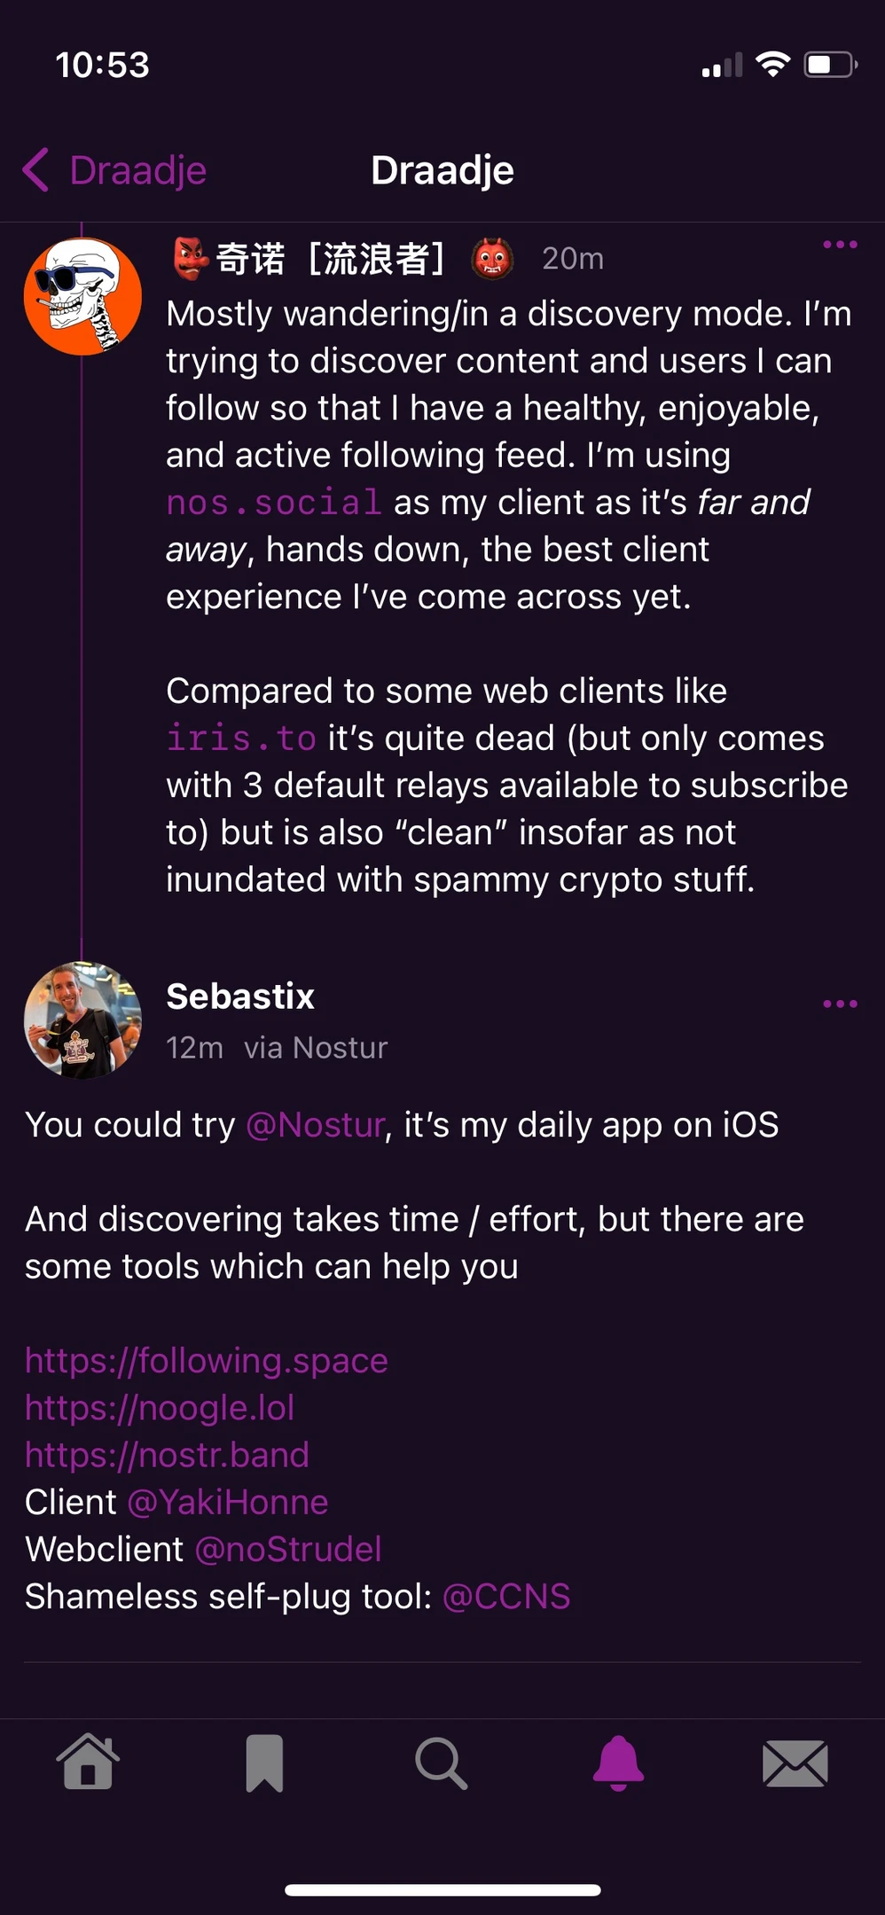
Task: Go back using the Draadje chevron
Action: [x=37, y=170]
